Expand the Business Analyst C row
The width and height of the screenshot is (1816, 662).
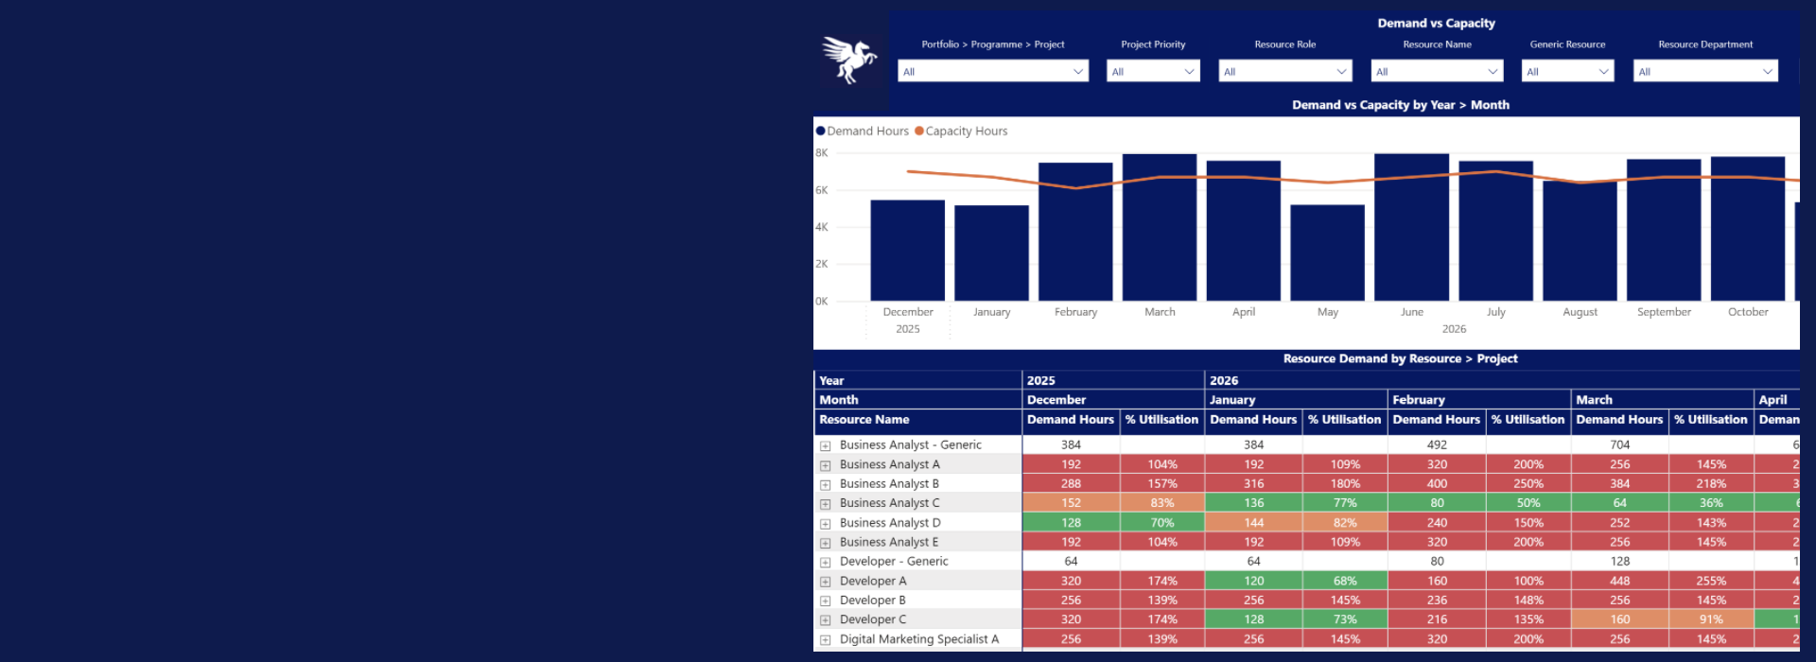[825, 504]
